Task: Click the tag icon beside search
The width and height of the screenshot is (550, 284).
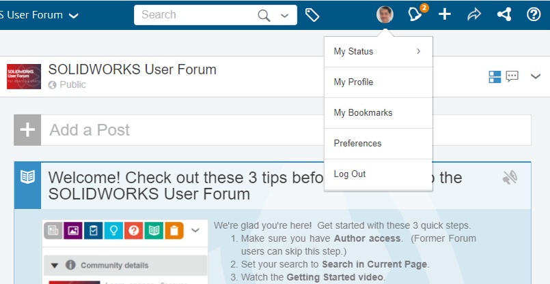Action: 312,14
